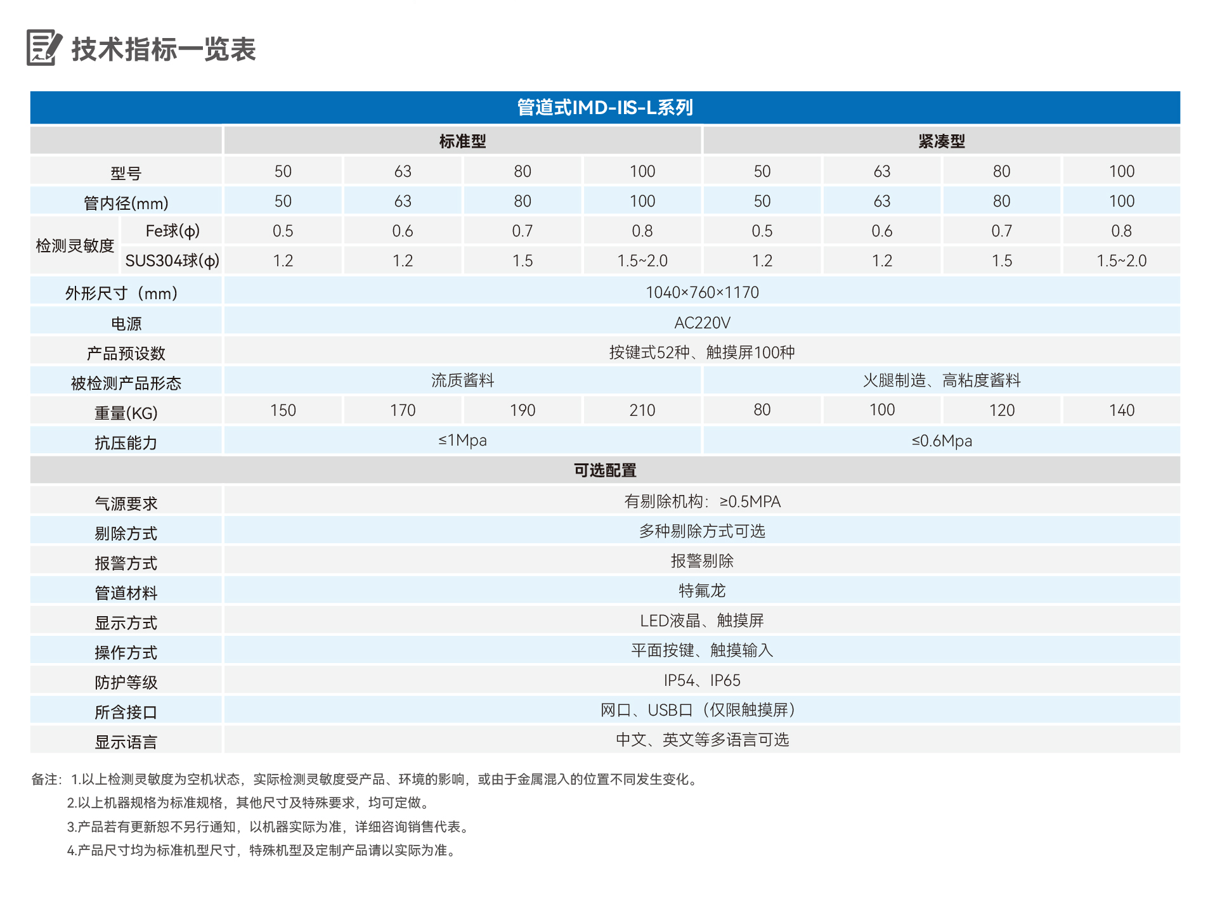Click the ≤1Mpa pressure rating cell
Image resolution: width=1208 pixels, height=909 pixels.
pyautogui.click(x=462, y=440)
